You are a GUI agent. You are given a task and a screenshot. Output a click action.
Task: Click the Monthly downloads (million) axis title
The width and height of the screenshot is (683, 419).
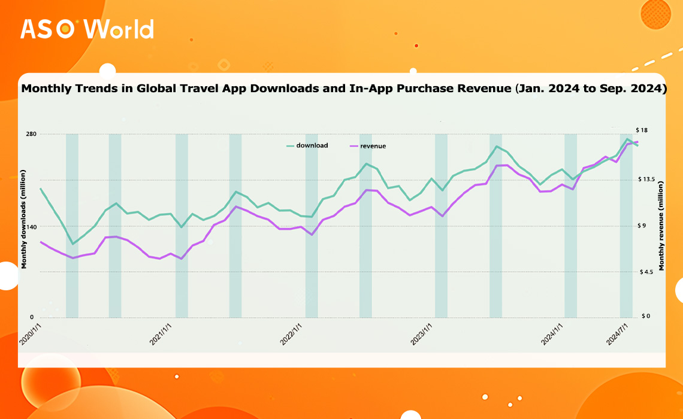tap(23, 219)
